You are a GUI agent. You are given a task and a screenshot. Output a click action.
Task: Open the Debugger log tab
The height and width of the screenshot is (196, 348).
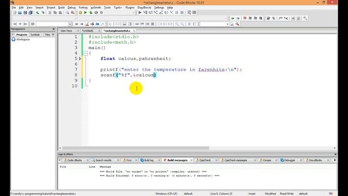coord(289,160)
